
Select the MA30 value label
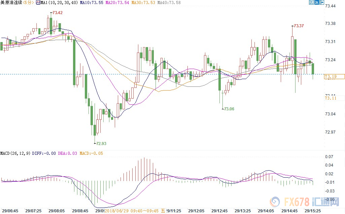pyautogui.click(x=143, y=3)
